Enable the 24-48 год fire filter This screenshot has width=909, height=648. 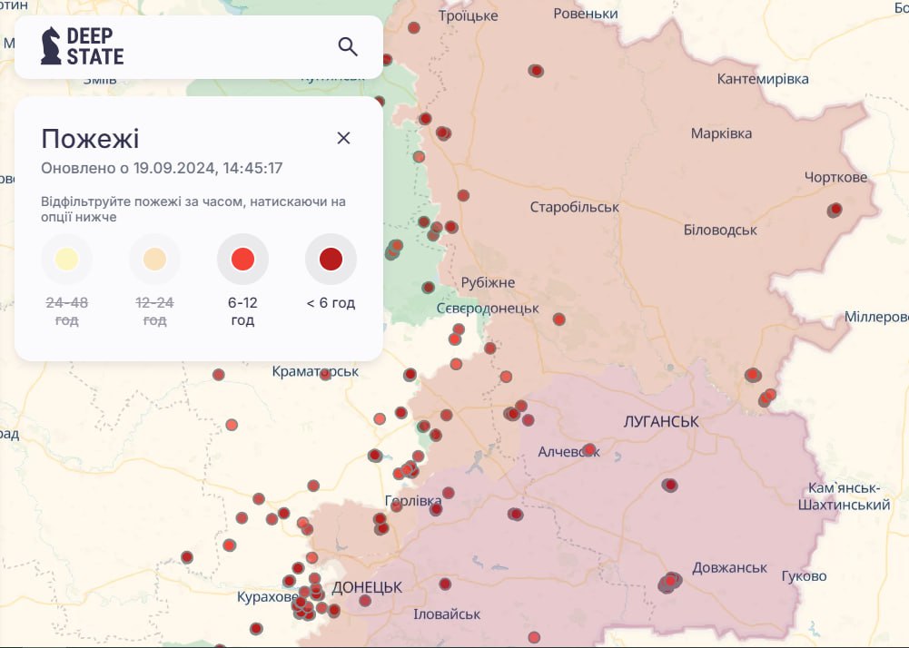pos(66,260)
